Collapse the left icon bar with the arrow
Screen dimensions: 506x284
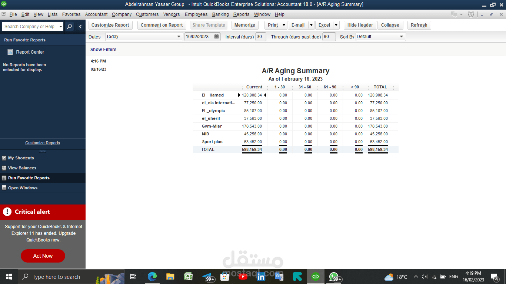(80, 27)
